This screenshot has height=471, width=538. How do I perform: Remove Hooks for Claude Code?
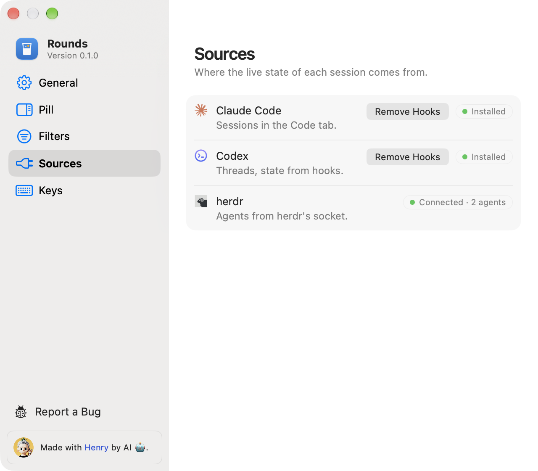(407, 111)
